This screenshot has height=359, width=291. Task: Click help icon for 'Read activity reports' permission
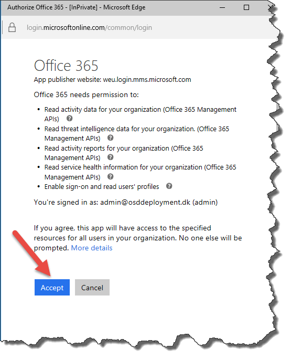110,157
